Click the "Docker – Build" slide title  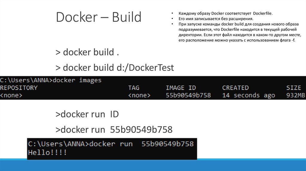pos(99,17)
